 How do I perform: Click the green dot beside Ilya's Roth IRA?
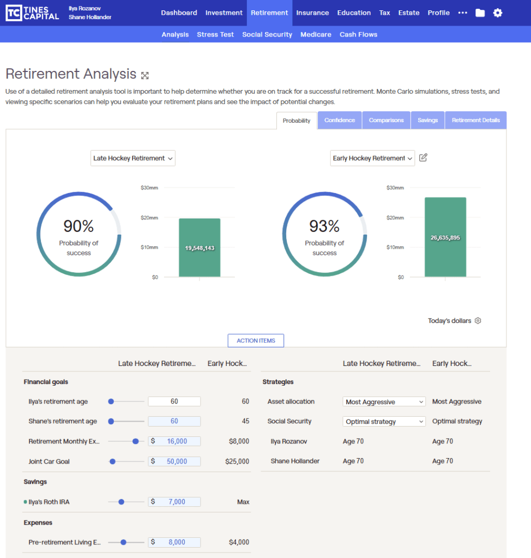pyautogui.click(x=25, y=502)
